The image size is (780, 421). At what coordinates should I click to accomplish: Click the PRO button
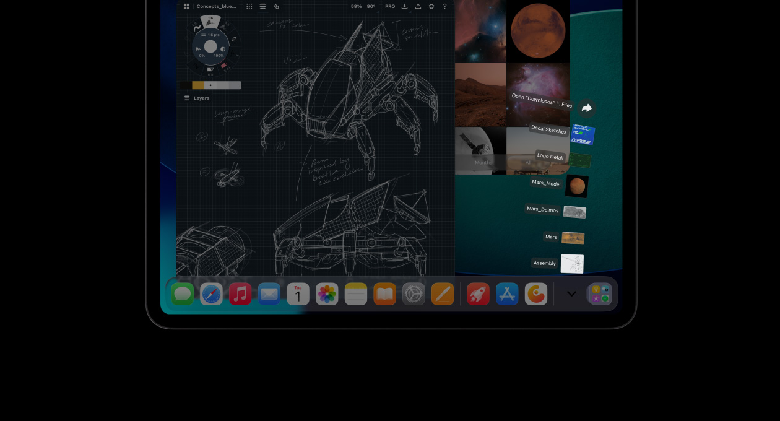(x=390, y=6)
